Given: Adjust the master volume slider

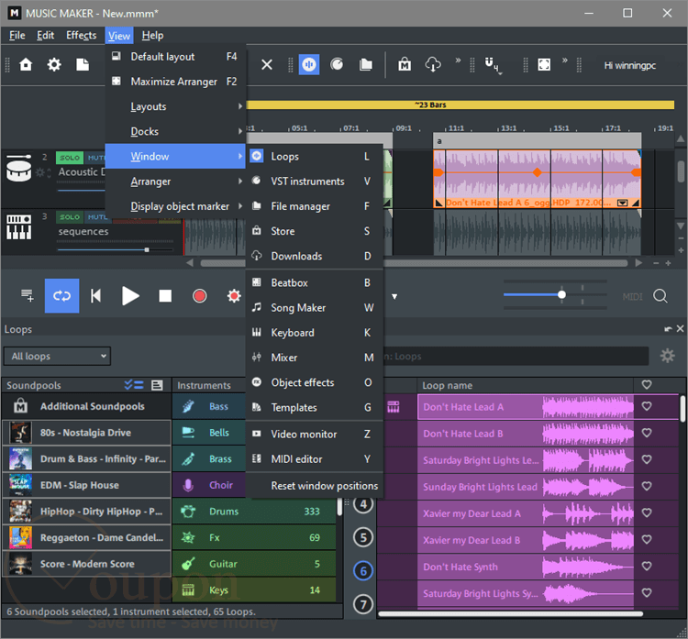Looking at the screenshot, I should point(561,294).
